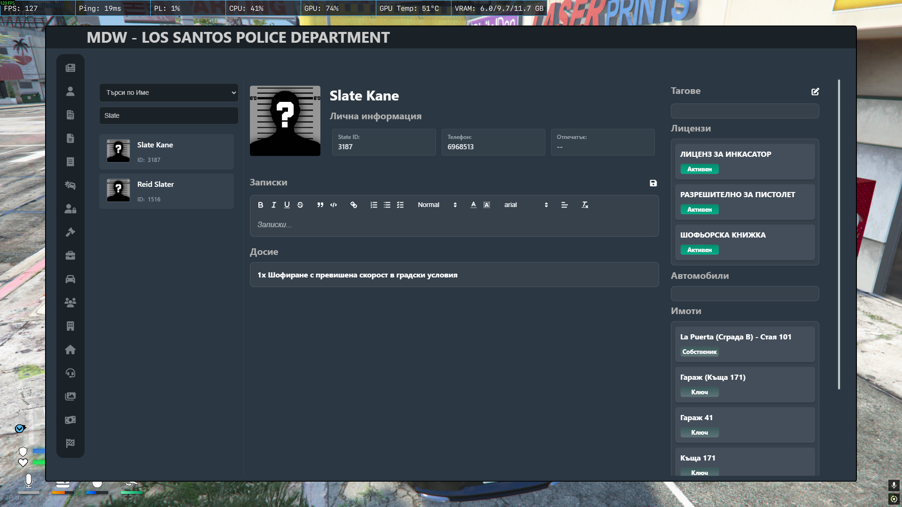Insert a link in notes editor

coord(354,205)
